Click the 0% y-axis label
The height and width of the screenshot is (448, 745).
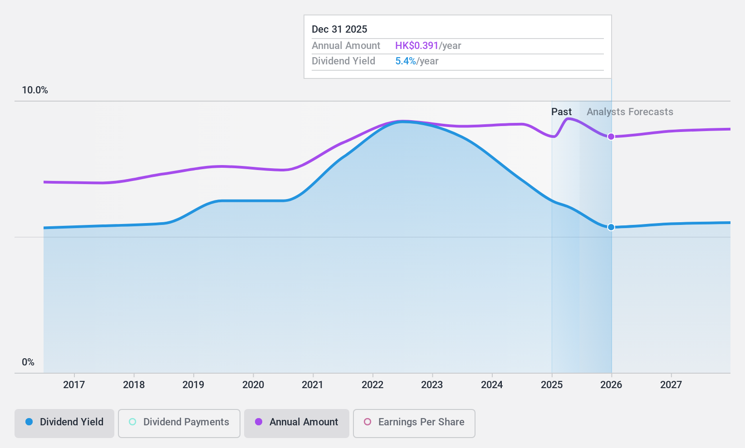pyautogui.click(x=28, y=362)
